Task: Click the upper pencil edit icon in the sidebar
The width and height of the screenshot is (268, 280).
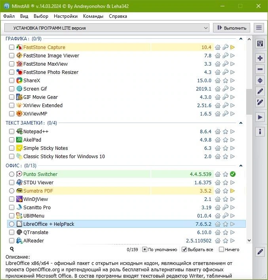Action: [x=260, y=91]
